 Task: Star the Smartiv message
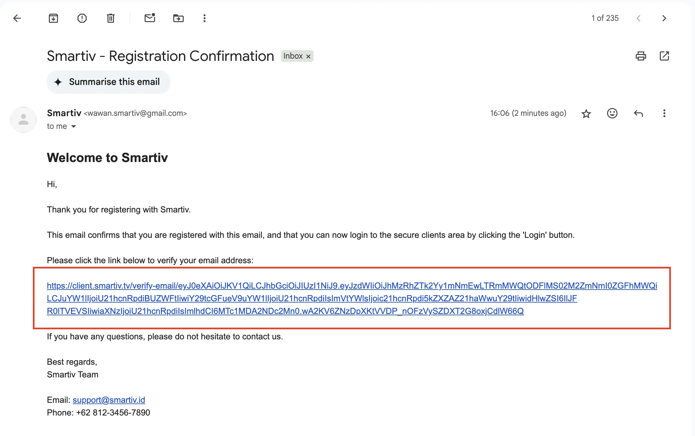click(586, 114)
